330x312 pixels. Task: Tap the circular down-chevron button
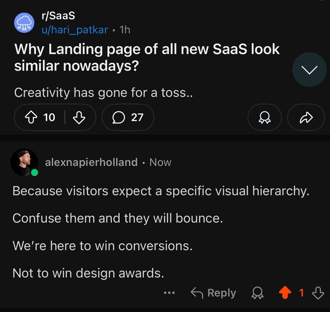pos(310,70)
